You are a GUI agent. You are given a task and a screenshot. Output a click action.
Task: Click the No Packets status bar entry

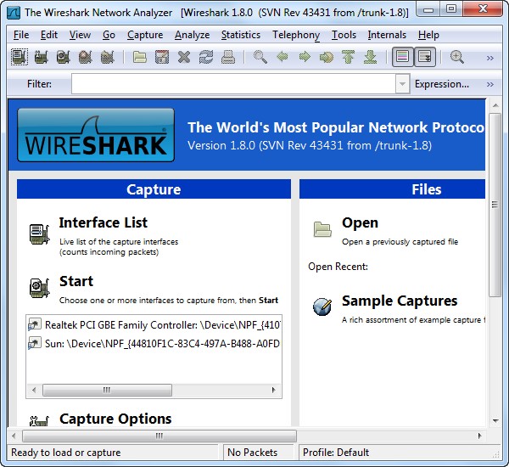[253, 453]
